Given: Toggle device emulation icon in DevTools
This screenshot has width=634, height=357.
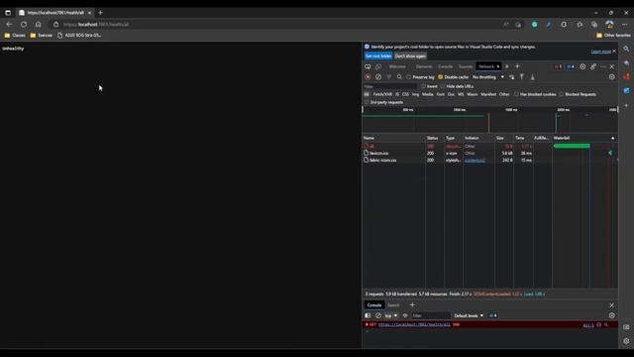Looking at the screenshot, I should pyautogui.click(x=378, y=66).
